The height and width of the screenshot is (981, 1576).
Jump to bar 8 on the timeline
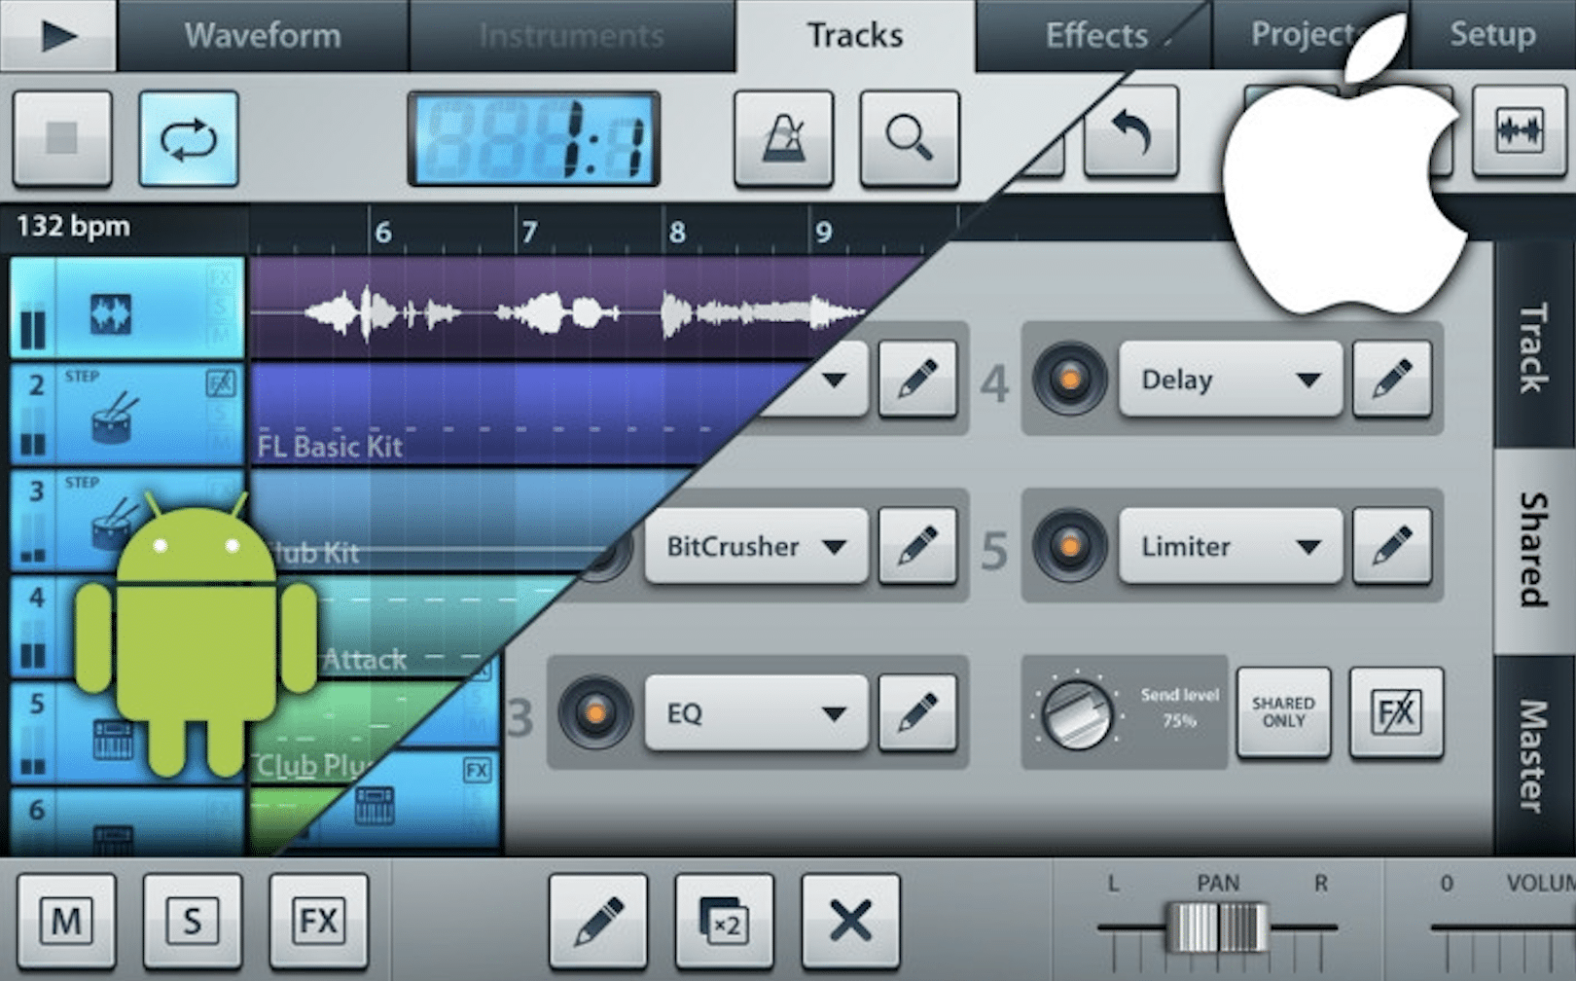[677, 232]
